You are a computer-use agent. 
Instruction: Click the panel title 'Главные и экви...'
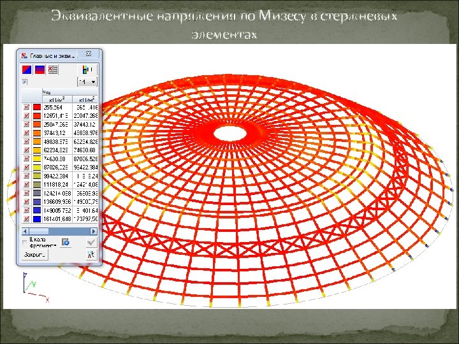(x=52, y=55)
